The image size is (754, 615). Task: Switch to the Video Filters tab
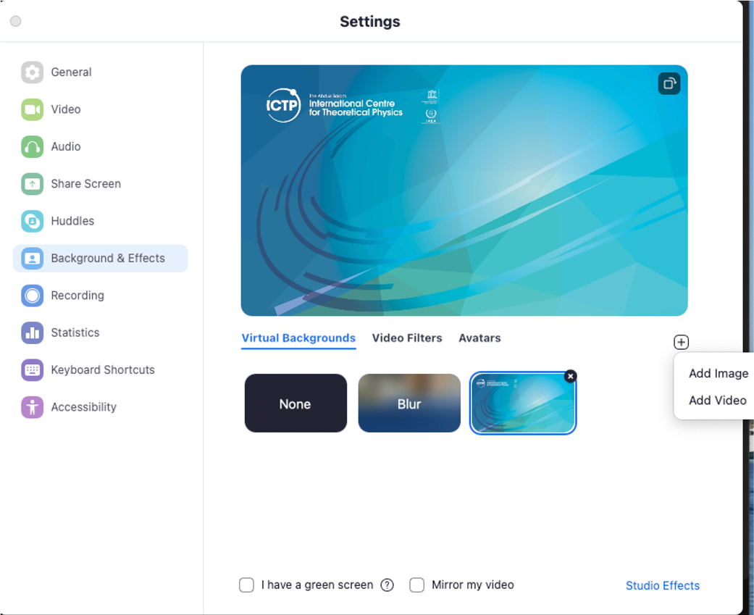[x=406, y=338]
